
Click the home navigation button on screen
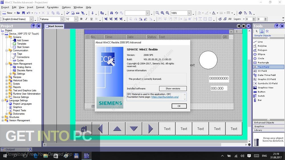pyautogui.click(x=84, y=129)
